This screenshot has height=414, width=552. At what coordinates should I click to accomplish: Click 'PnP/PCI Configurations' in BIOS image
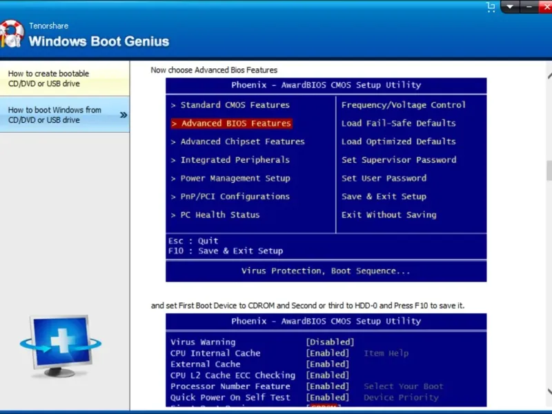pos(235,197)
